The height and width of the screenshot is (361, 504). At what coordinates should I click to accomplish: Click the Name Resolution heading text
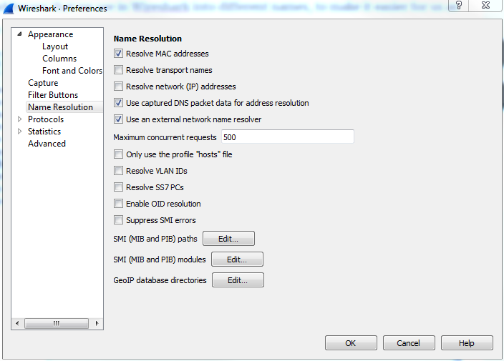[x=147, y=39]
